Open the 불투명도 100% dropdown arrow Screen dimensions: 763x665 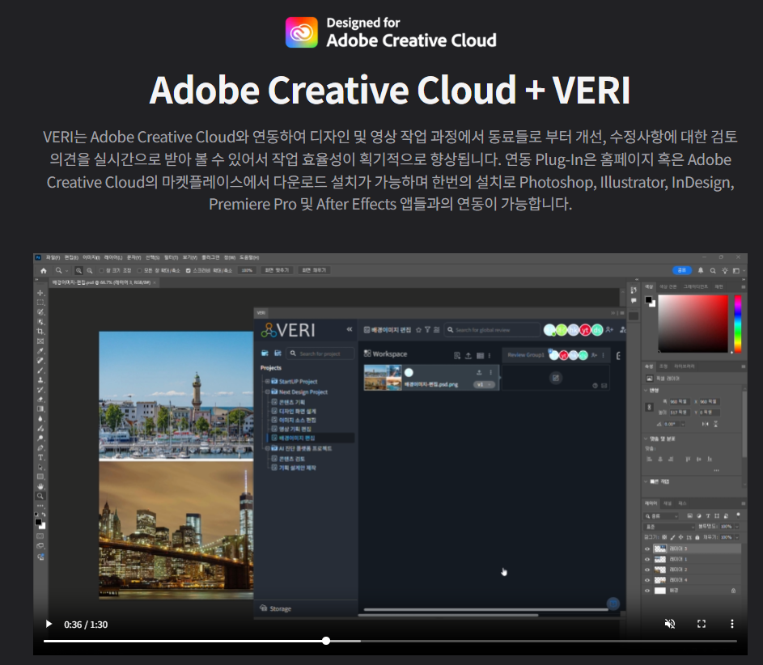tap(737, 527)
